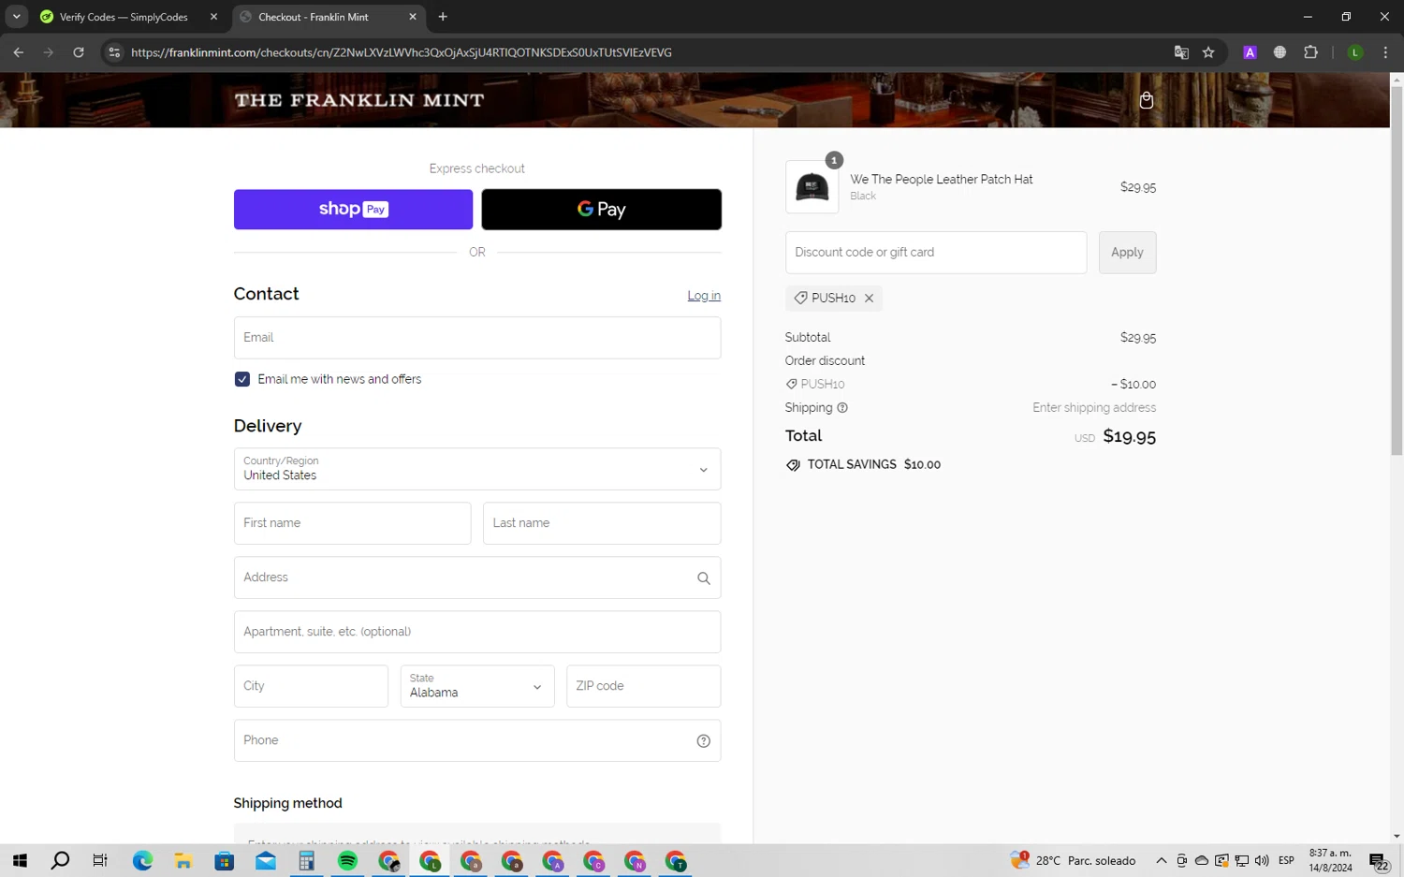Click the ESP language indicator

click(x=1286, y=861)
